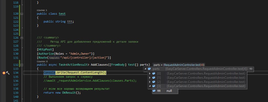Click the AddClauses method name

[99, 65]
